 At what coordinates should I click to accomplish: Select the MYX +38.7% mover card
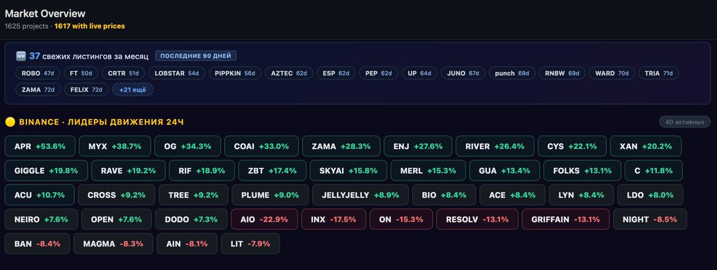click(x=115, y=146)
